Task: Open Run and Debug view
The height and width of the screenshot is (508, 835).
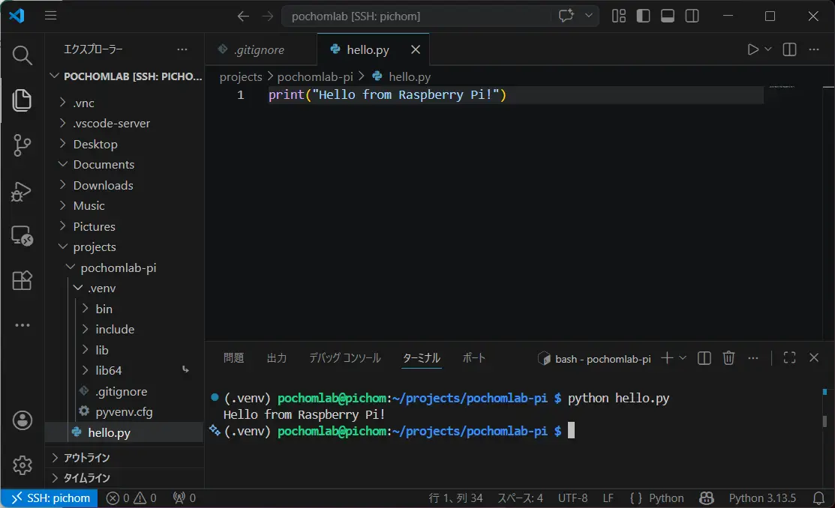Action: 22,192
